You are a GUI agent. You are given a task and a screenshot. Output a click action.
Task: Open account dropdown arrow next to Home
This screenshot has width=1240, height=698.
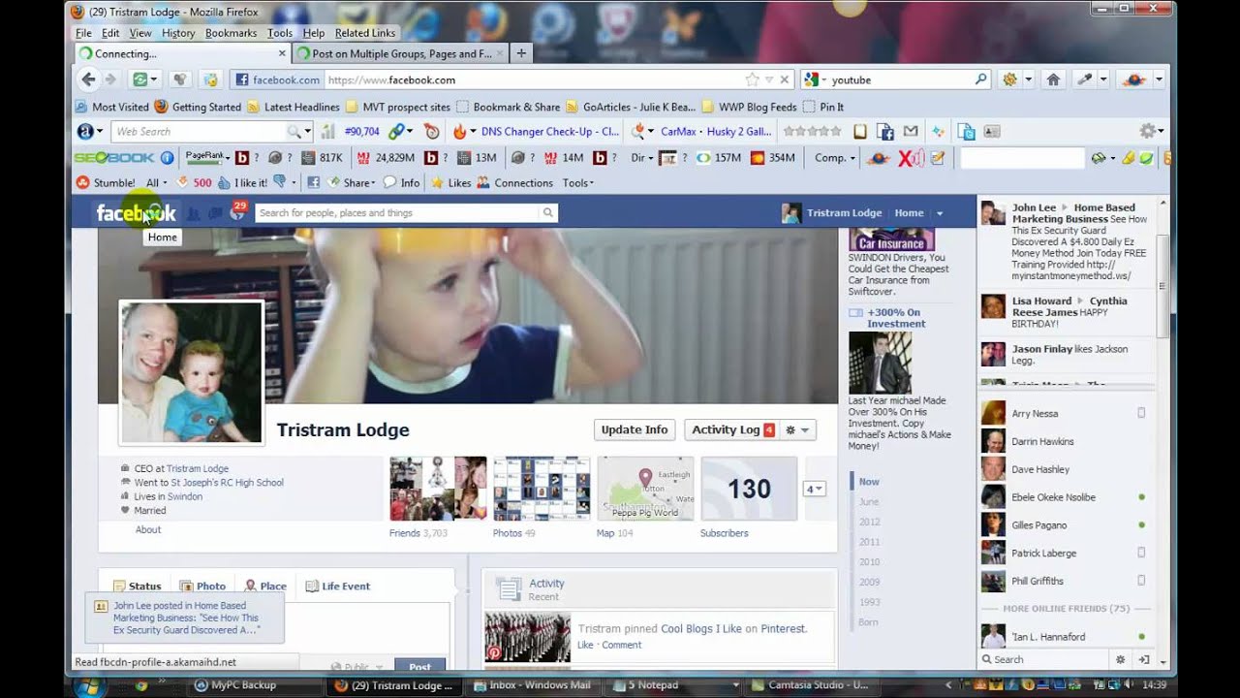[x=939, y=213]
